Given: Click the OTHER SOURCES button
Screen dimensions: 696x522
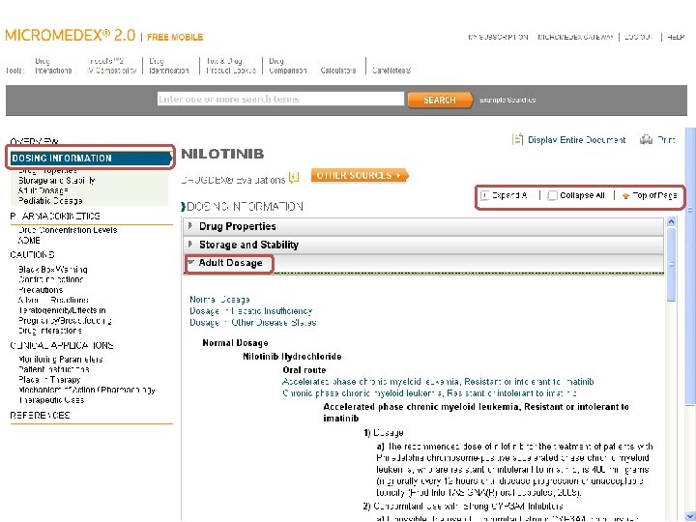Looking at the screenshot, I should pyautogui.click(x=359, y=175).
